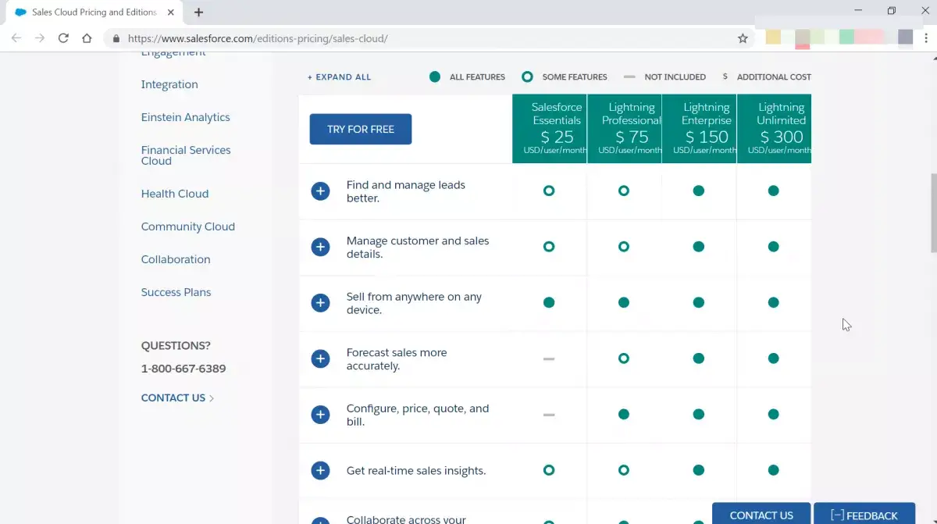Select the Salesforce Essentials $25 column header
Image resolution: width=937 pixels, height=524 pixels.
pos(550,129)
